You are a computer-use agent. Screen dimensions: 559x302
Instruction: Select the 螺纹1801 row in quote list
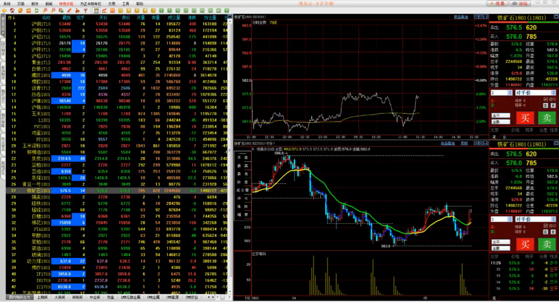pyautogui.click(x=41, y=75)
